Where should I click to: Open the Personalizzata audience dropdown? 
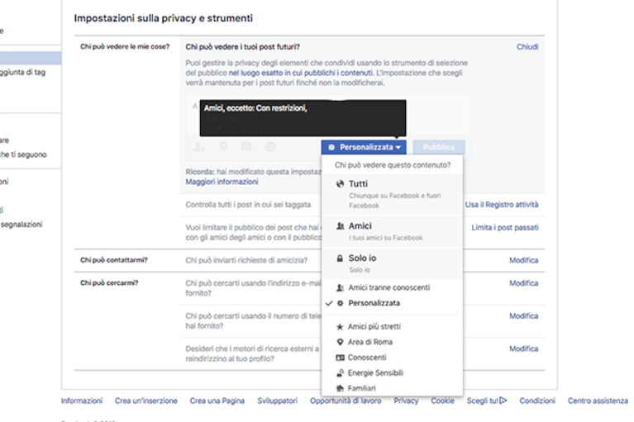[364, 147]
